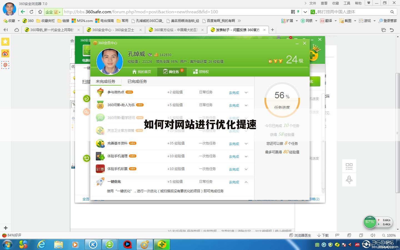Switch to 360安全卫士 taskbar button

point(162,244)
